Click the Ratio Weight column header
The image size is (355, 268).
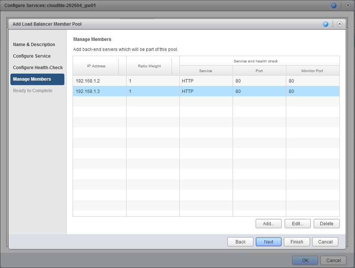coord(149,66)
